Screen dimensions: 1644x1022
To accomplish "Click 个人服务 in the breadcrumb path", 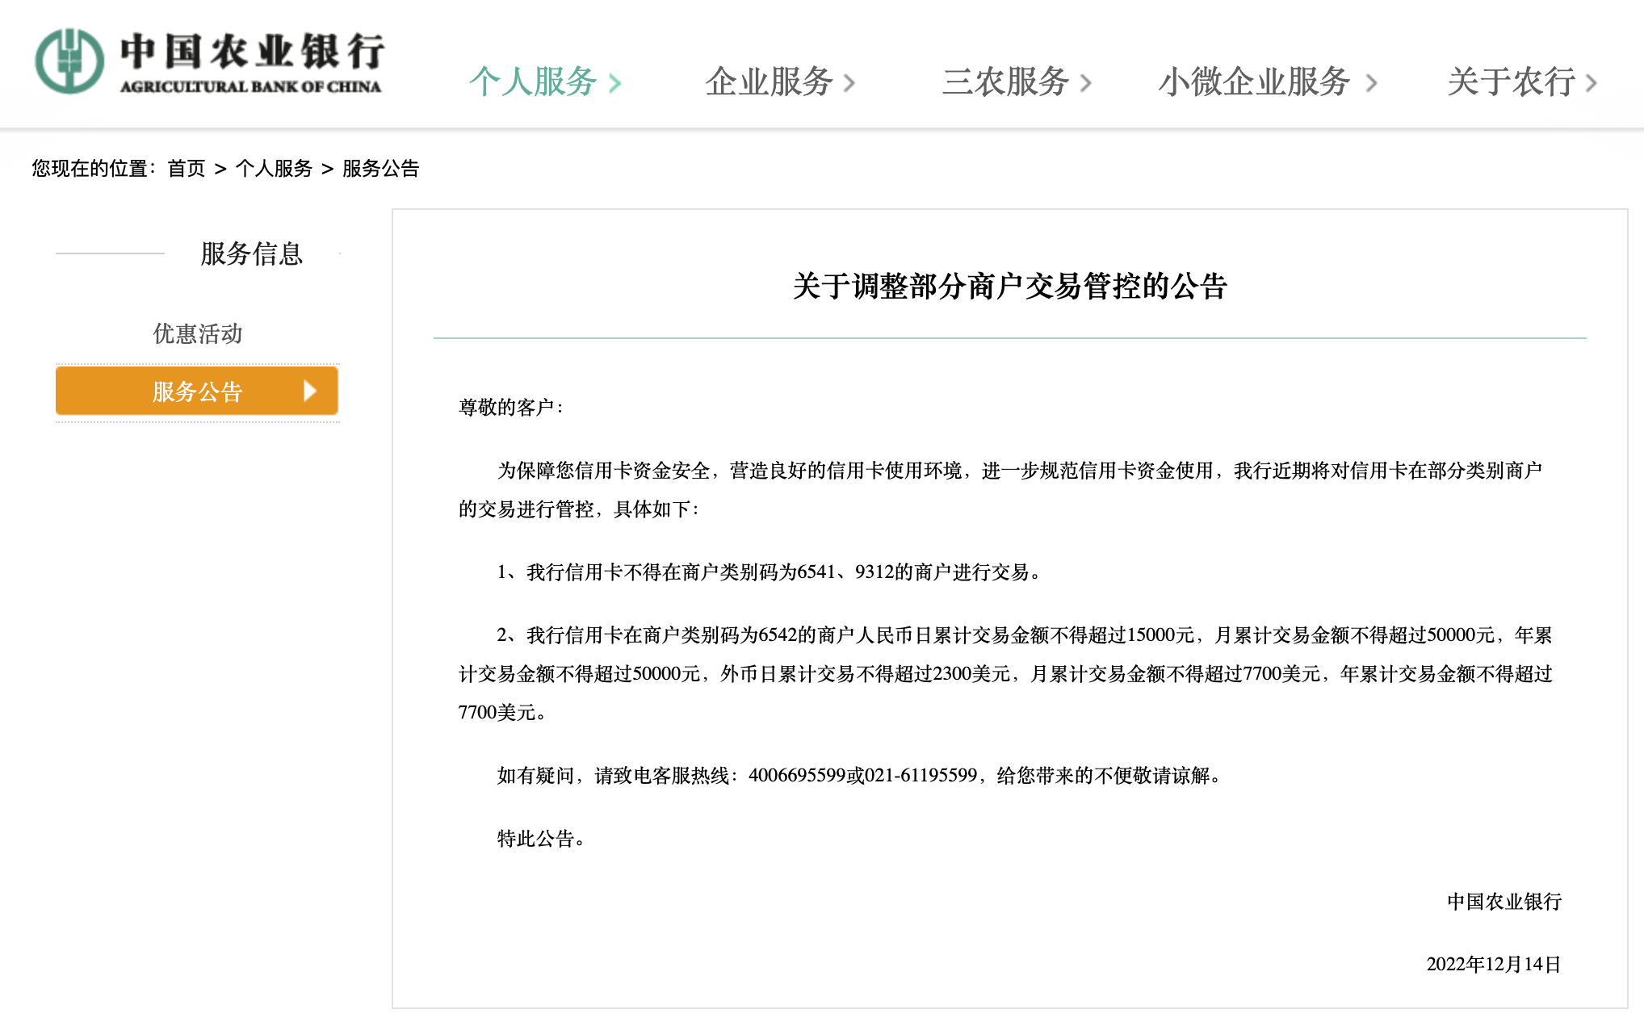I will click(274, 169).
